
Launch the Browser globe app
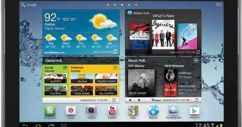click(154, 110)
